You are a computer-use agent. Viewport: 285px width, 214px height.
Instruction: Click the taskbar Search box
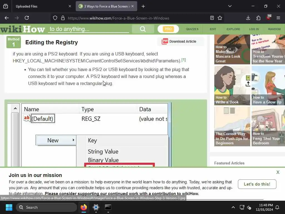pyautogui.click(x=46, y=207)
